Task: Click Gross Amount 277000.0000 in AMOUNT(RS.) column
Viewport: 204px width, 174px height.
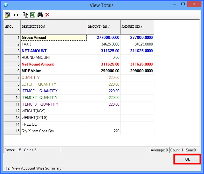Action: [104, 38]
